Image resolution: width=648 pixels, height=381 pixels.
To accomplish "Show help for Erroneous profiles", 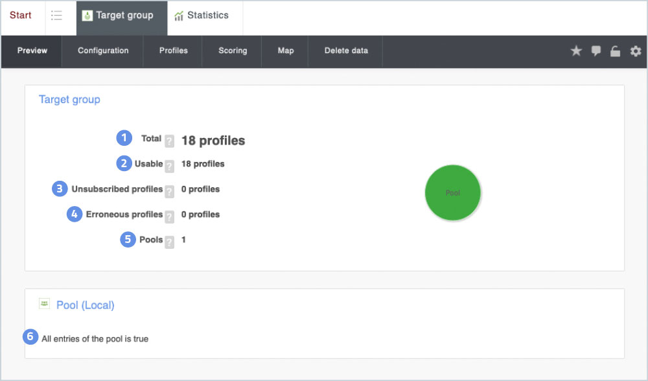I will pos(169,216).
